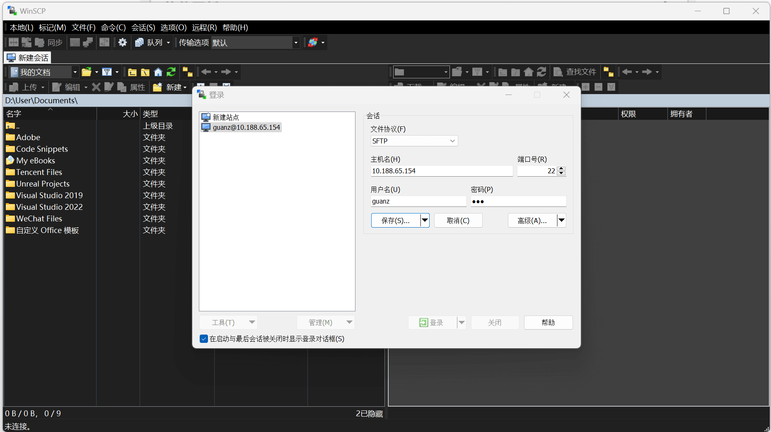Screen dimensions: 771x432
Task: Click the Queue (队列) icon
Action: pos(140,42)
